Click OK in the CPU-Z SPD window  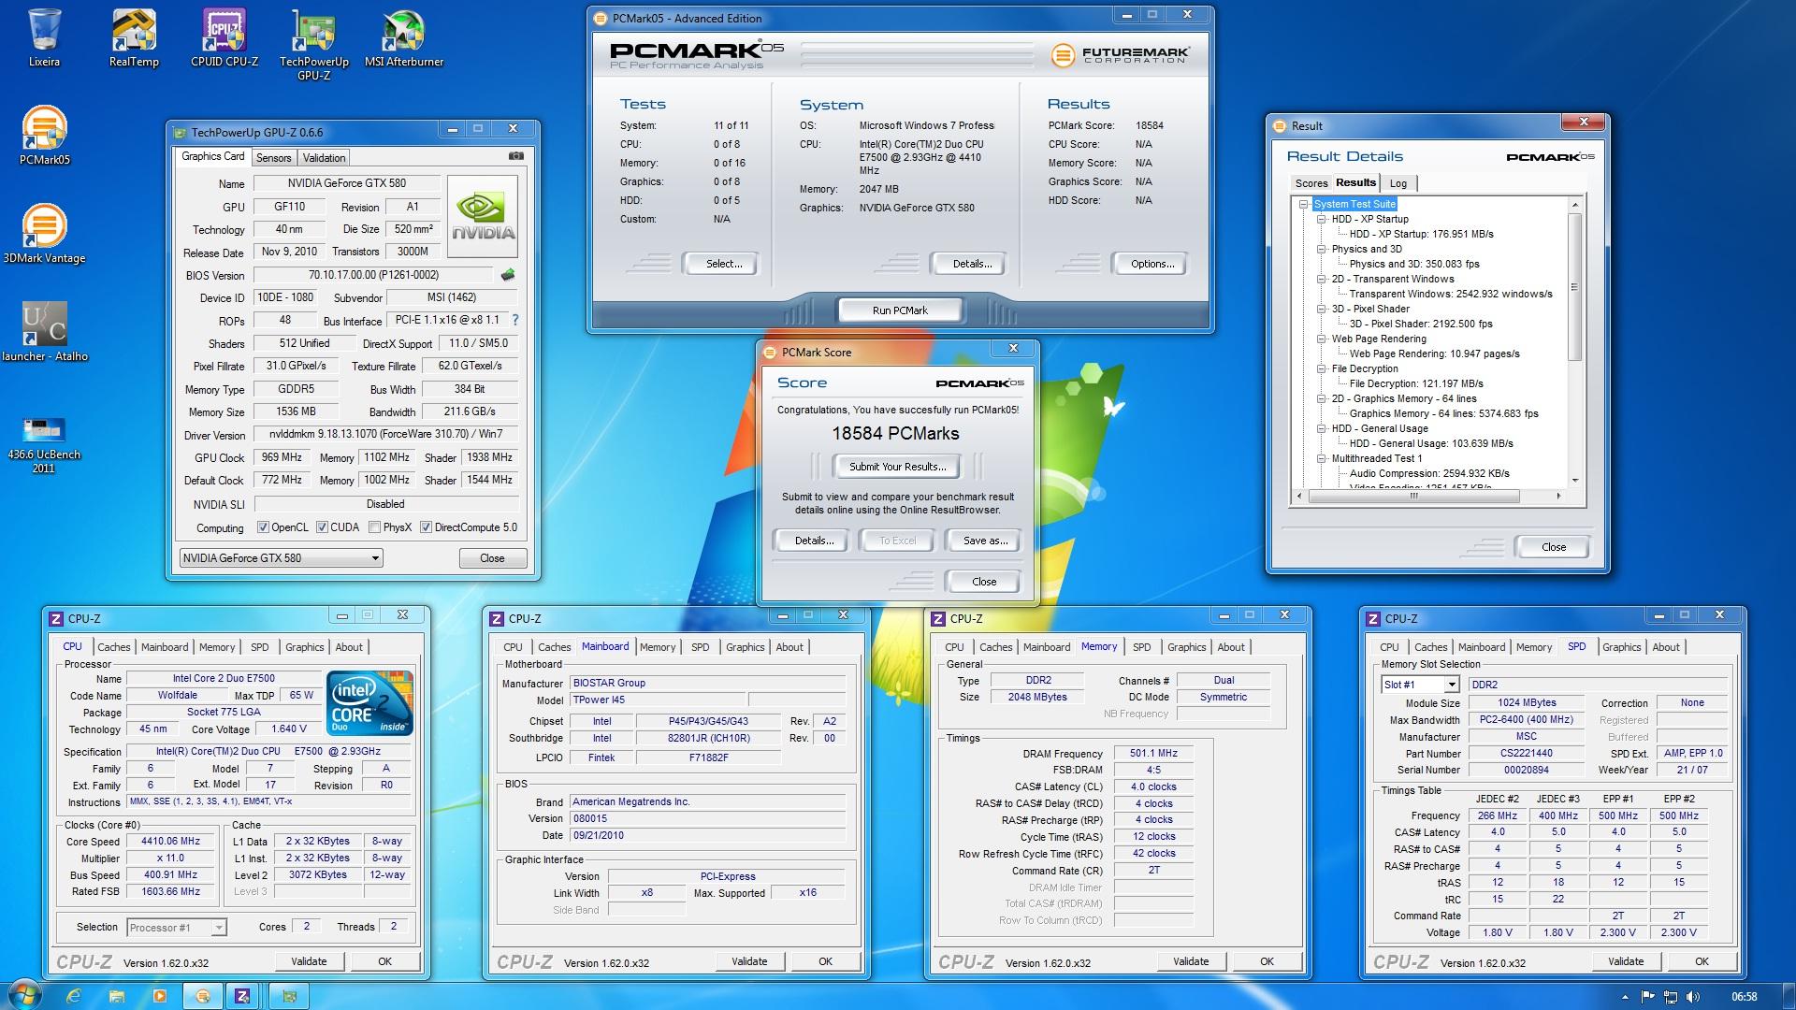click(1702, 961)
